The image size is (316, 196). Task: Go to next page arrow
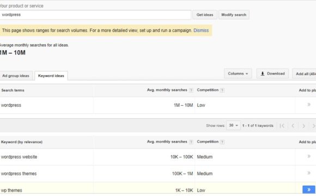pyautogui.click(x=303, y=126)
